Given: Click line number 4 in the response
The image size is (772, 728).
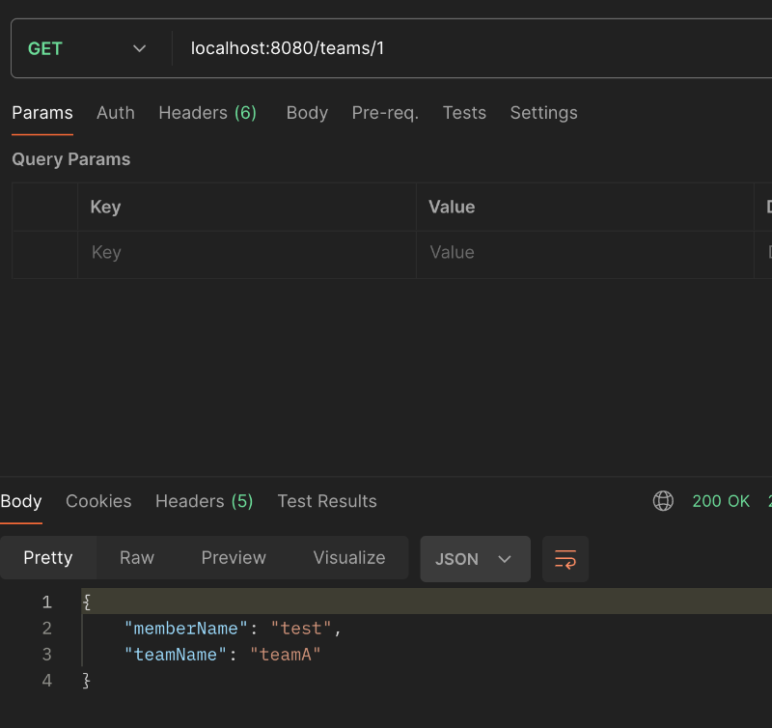Looking at the screenshot, I should coord(46,681).
